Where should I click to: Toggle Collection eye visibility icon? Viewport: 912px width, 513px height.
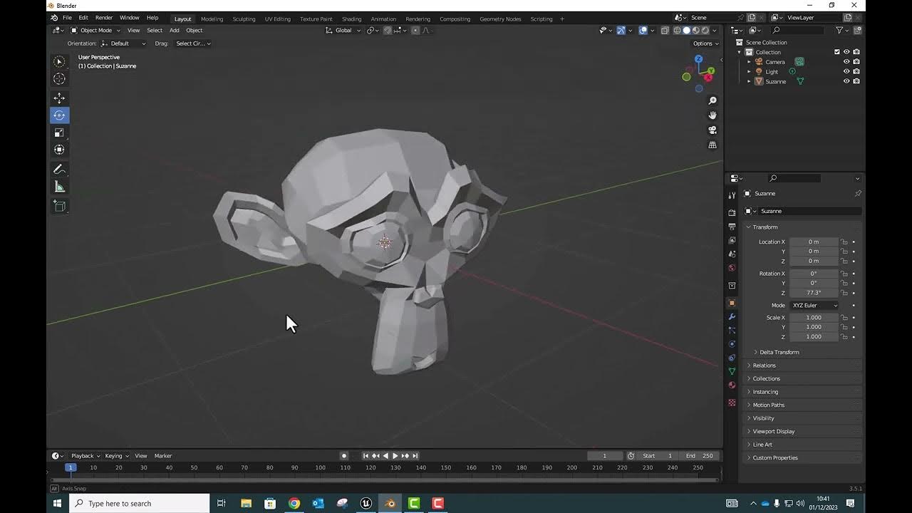846,52
